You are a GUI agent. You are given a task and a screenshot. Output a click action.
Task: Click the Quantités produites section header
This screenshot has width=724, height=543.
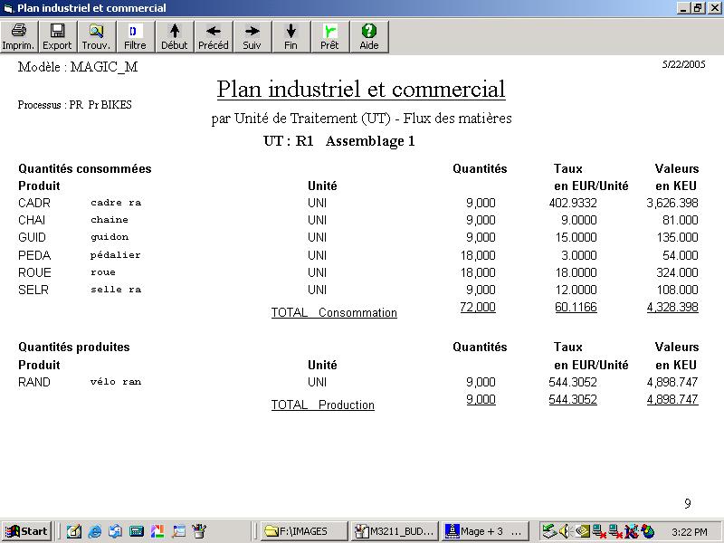point(74,347)
